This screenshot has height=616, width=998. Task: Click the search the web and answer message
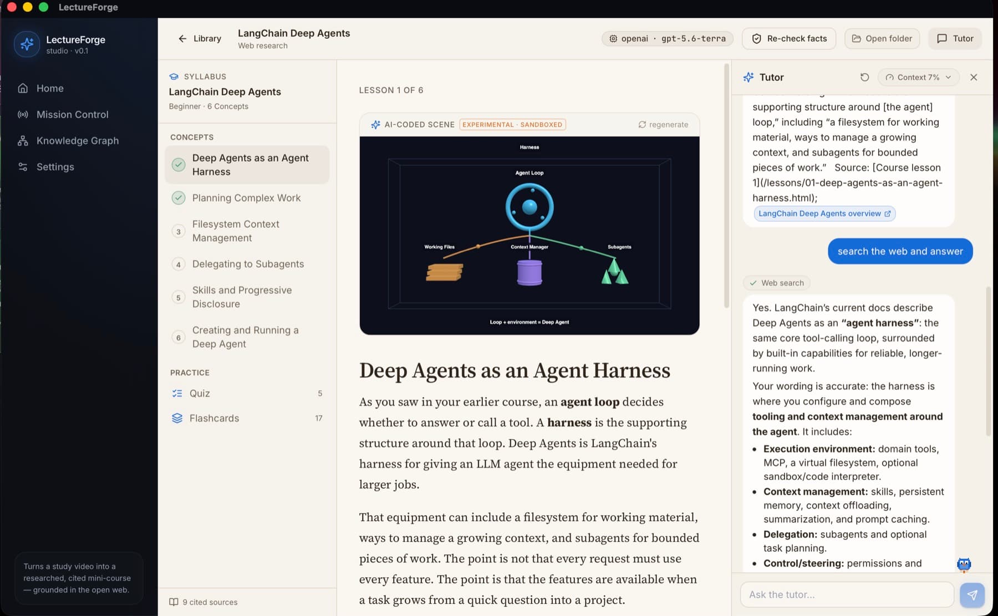(900, 251)
